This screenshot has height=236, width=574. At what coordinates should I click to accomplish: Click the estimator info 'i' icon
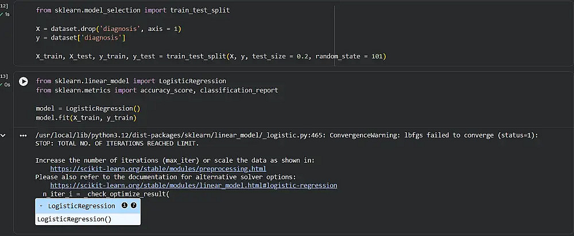coord(125,205)
